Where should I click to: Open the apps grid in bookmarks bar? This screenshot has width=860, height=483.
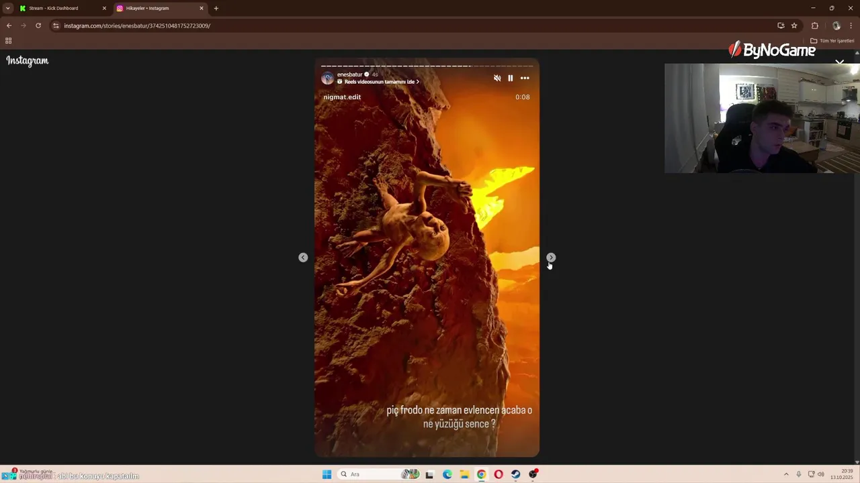[x=8, y=41]
